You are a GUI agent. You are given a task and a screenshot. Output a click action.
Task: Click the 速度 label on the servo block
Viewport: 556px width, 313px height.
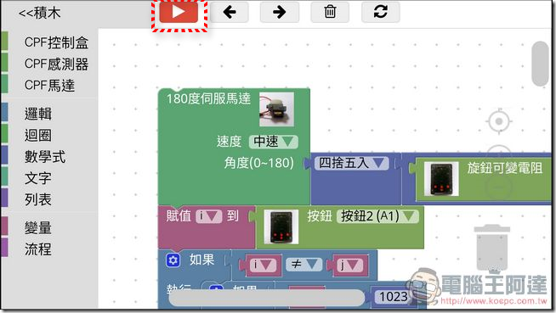tap(229, 142)
